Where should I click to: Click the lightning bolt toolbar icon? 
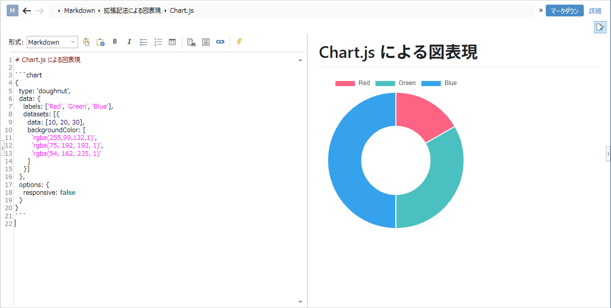tap(239, 42)
